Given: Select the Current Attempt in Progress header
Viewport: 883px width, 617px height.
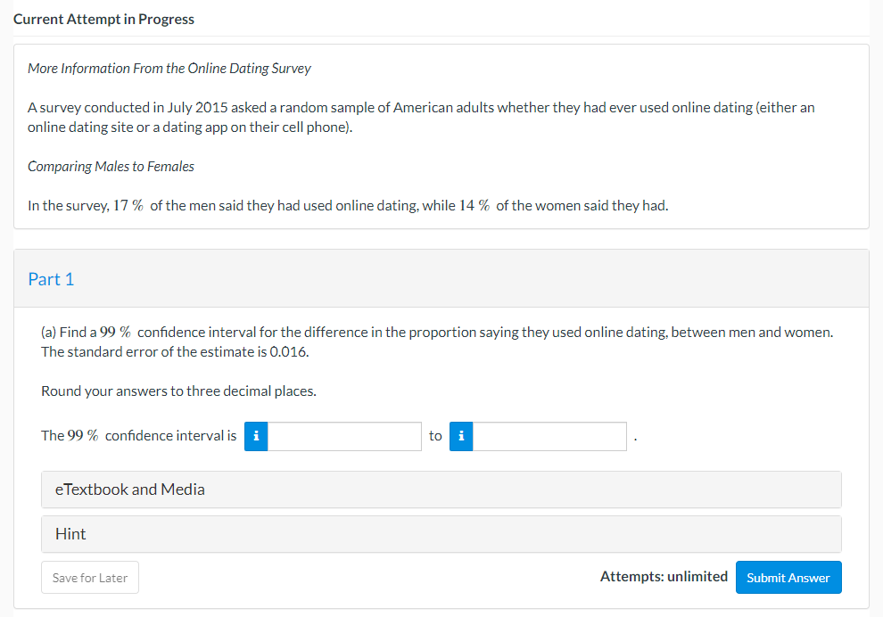Looking at the screenshot, I should pyautogui.click(x=103, y=18).
